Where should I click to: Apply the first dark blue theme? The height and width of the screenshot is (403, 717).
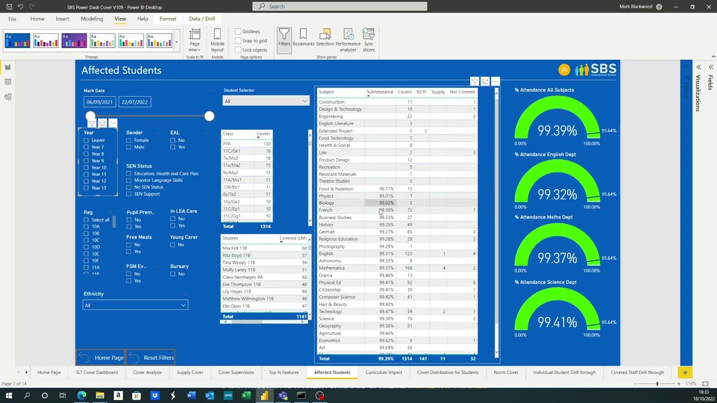[17, 40]
